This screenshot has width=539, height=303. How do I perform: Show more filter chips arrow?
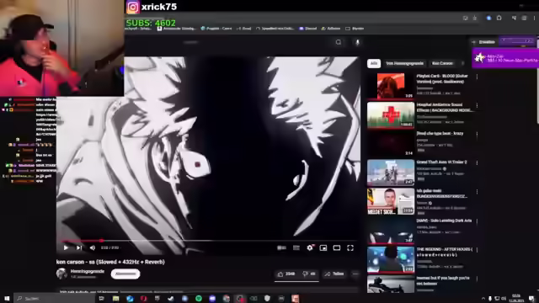[462, 63]
